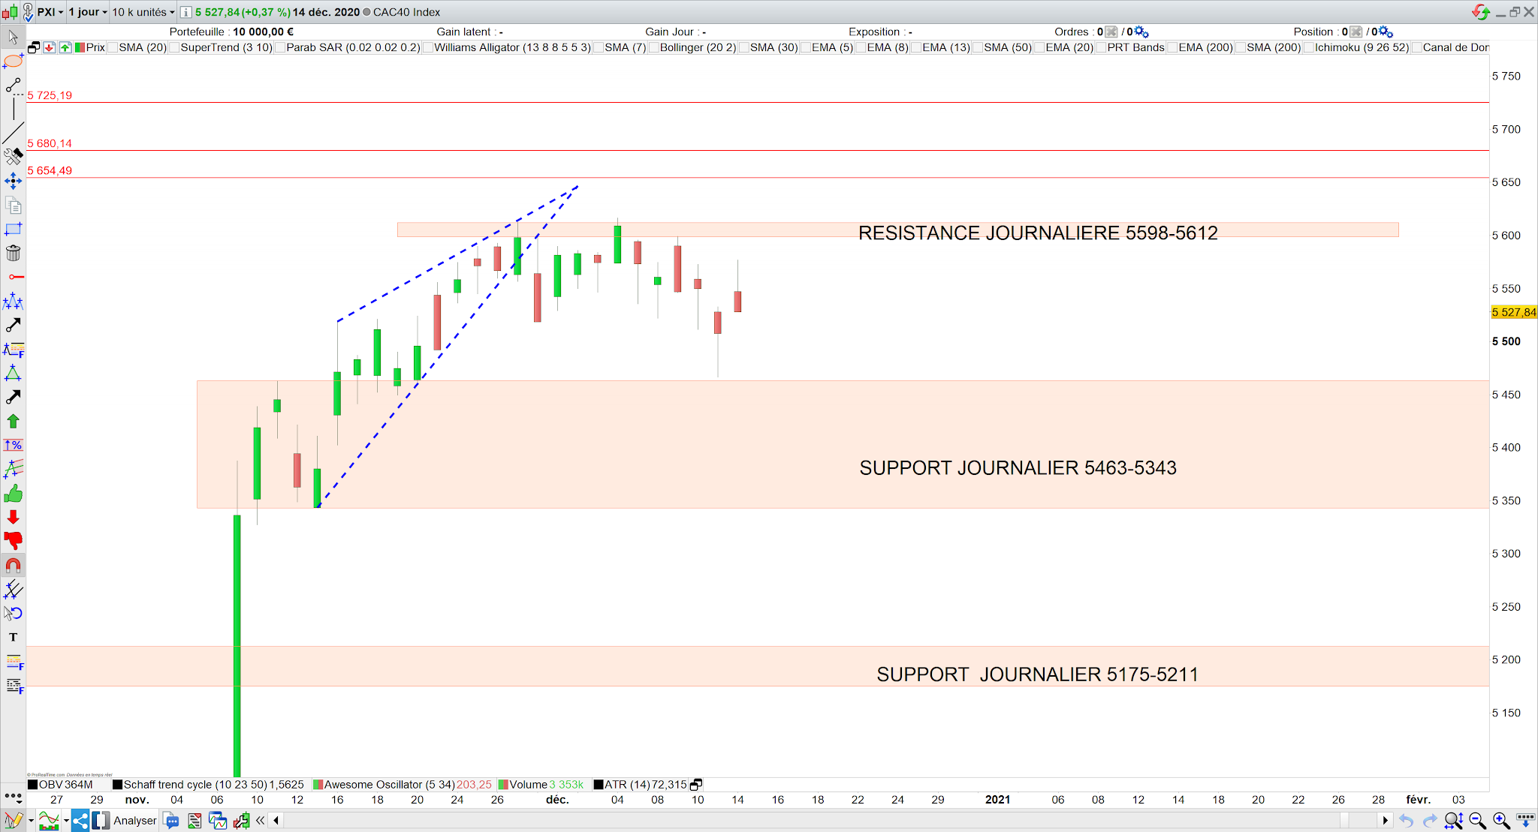Select the move objects cross-arrows tool

(13, 181)
